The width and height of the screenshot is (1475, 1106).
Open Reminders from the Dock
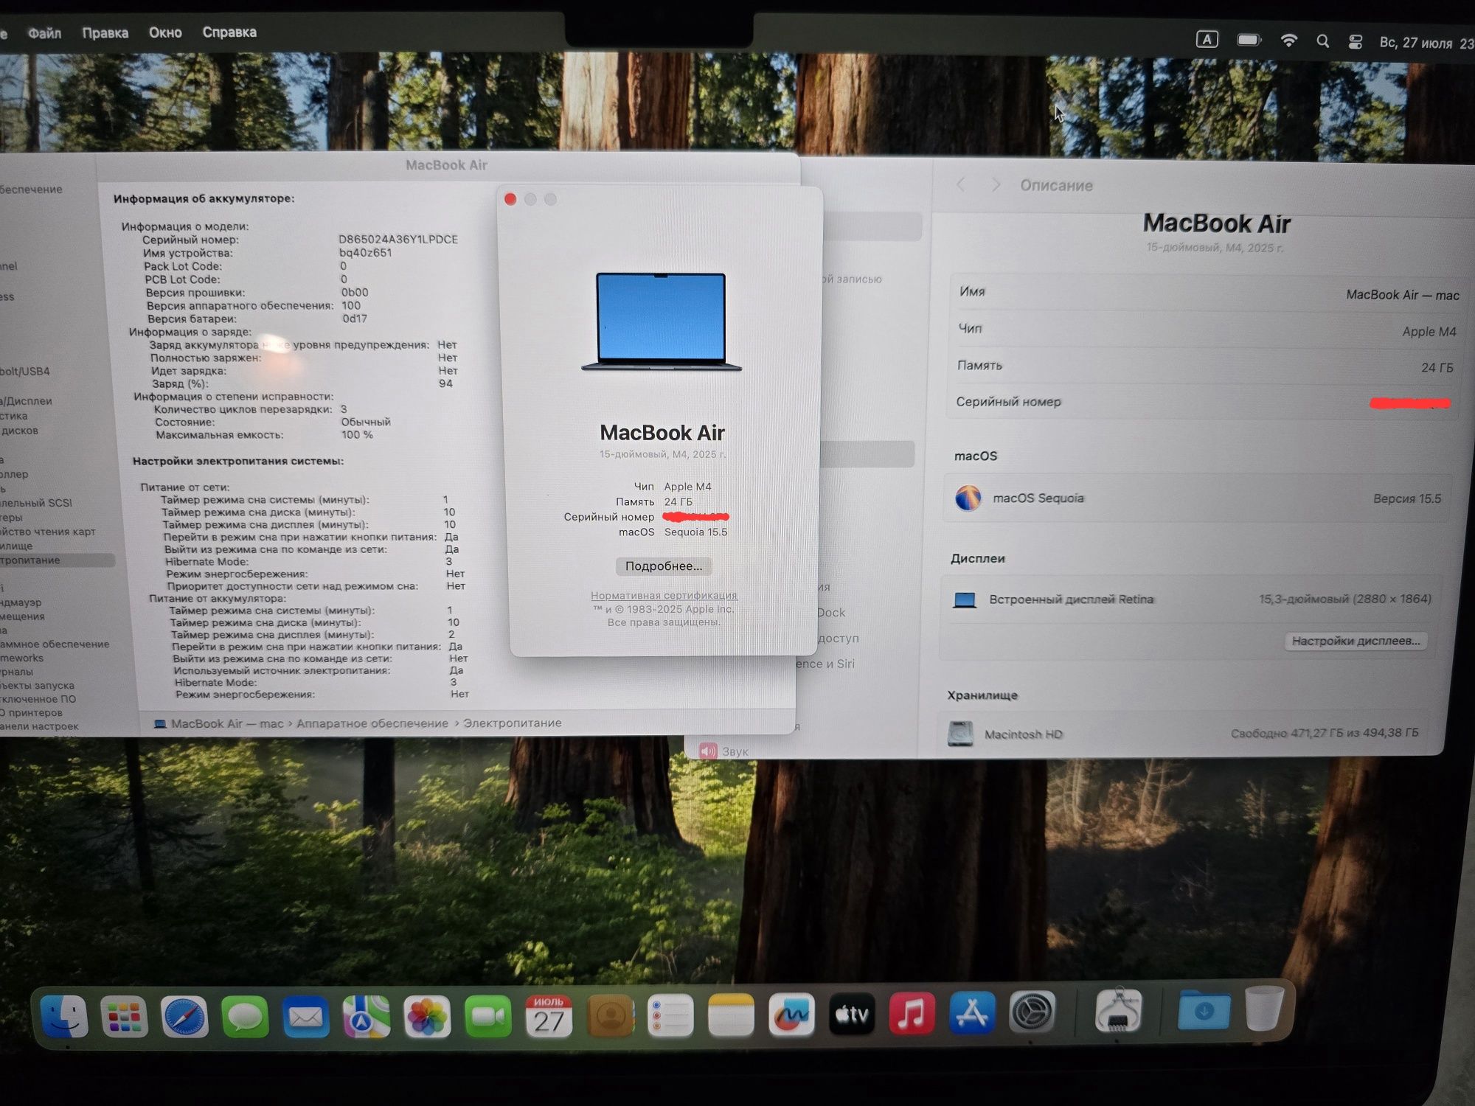tap(670, 1017)
